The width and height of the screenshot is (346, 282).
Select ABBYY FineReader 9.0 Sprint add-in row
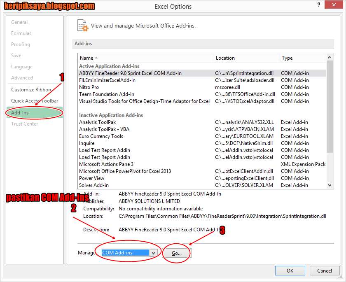click(x=202, y=73)
